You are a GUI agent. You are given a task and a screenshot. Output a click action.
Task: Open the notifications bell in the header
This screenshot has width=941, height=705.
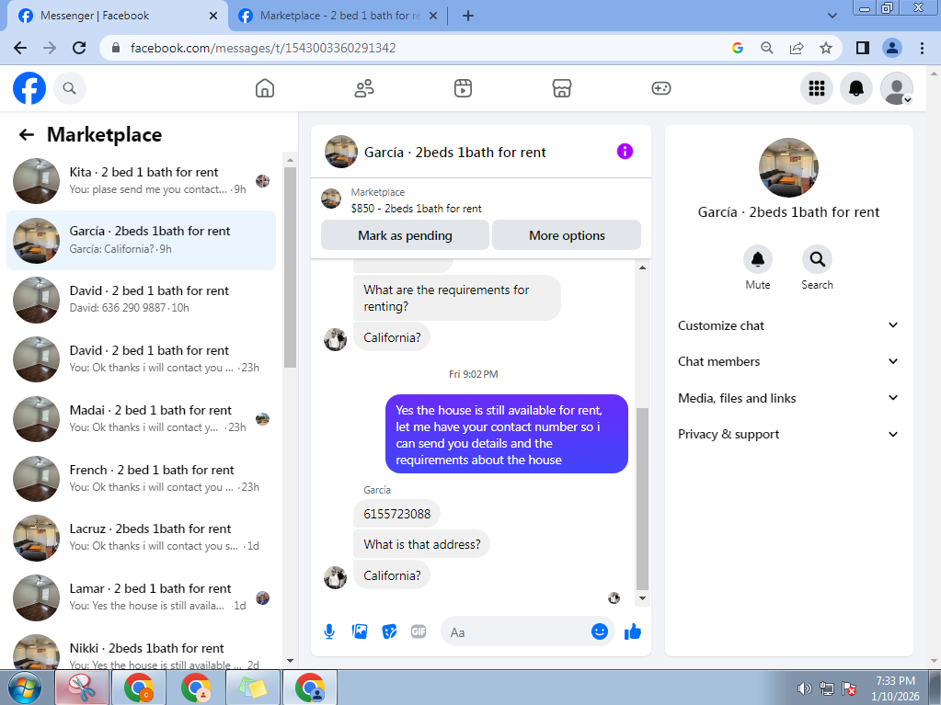click(x=855, y=88)
